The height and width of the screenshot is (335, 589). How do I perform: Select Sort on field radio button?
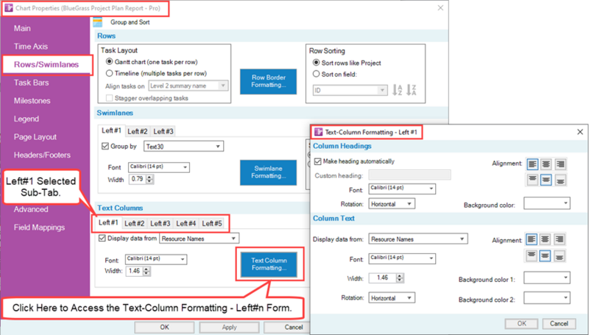[x=317, y=74]
